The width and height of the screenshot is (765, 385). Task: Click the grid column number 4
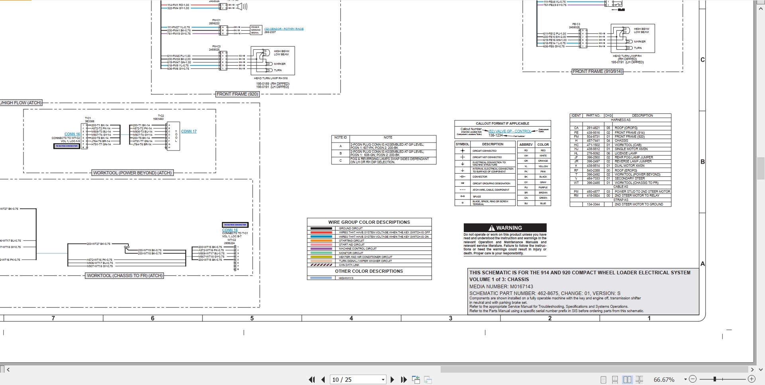351,318
